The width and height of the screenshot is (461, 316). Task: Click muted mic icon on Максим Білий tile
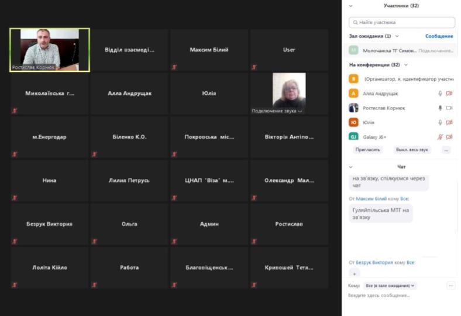174,67
